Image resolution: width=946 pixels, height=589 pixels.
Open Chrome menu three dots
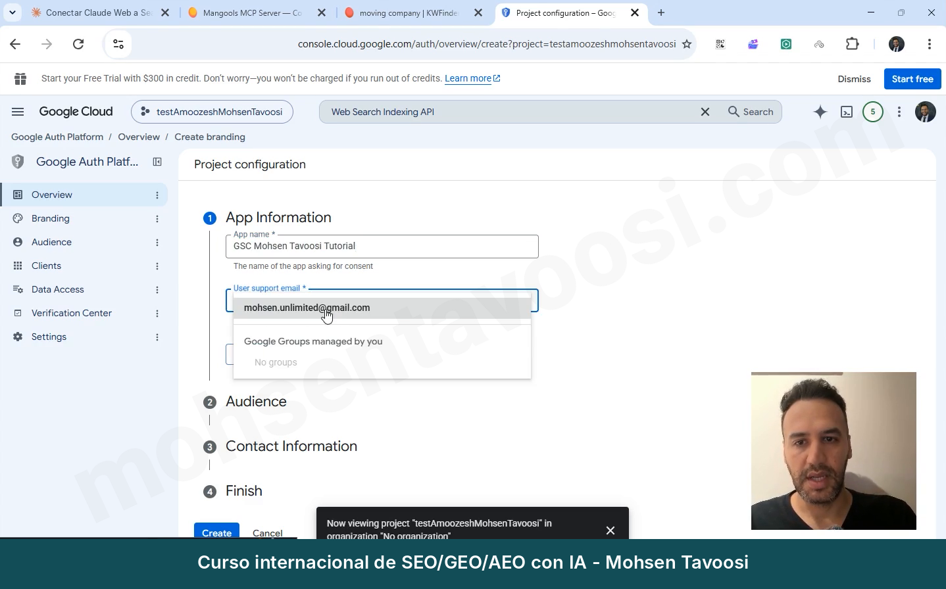tap(930, 44)
